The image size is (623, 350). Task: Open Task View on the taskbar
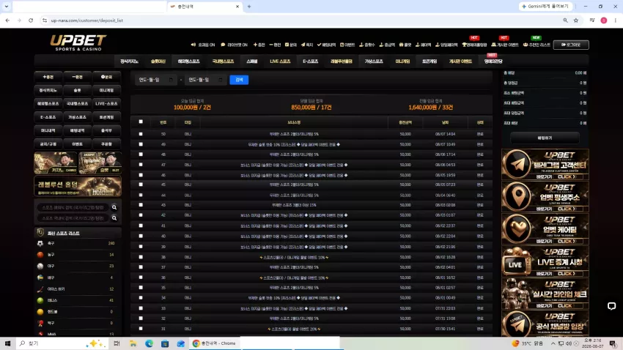(117, 343)
